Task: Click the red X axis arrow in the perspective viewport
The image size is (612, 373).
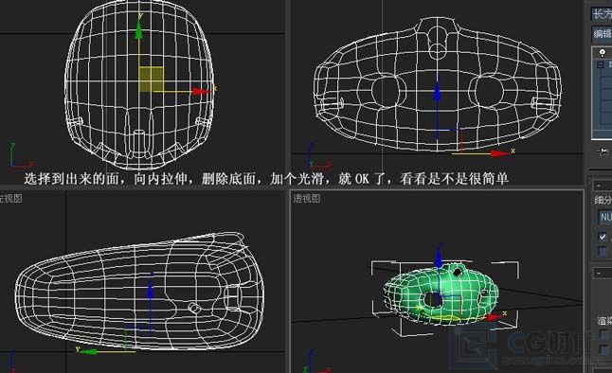Action: click(494, 317)
